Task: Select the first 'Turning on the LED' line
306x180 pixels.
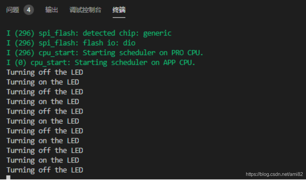Action: tap(42, 82)
